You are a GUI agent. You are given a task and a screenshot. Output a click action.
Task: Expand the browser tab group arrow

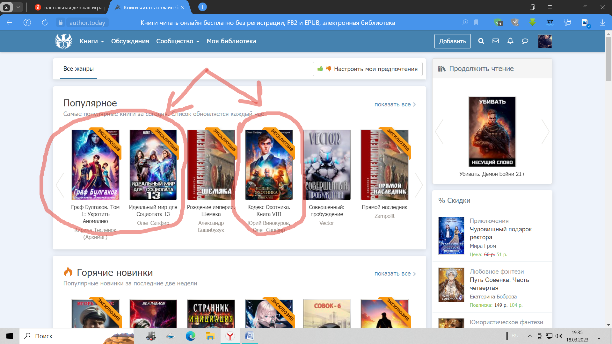click(18, 7)
